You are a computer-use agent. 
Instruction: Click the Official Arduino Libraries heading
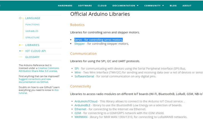(100, 14)
